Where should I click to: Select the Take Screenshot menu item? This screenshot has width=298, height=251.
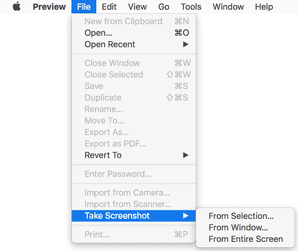[134, 216]
